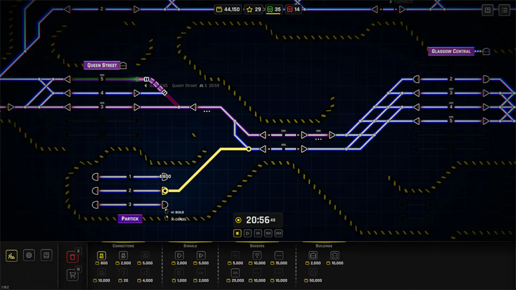The image size is (516, 290).
Task: Open the help question-mark button
Action: [488, 10]
